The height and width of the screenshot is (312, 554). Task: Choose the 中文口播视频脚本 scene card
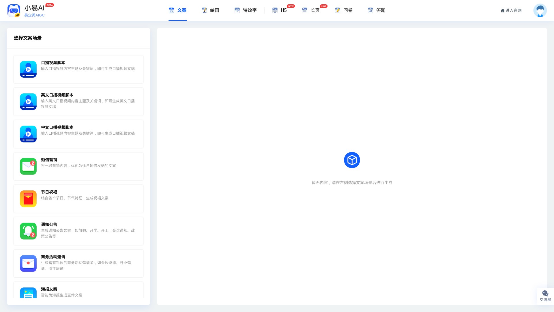[78, 134]
